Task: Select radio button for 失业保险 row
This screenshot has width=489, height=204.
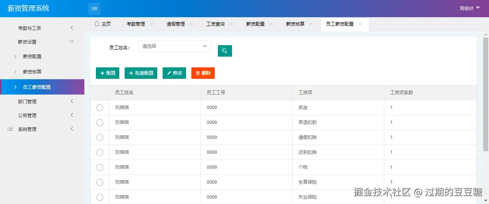Action: [x=100, y=197]
